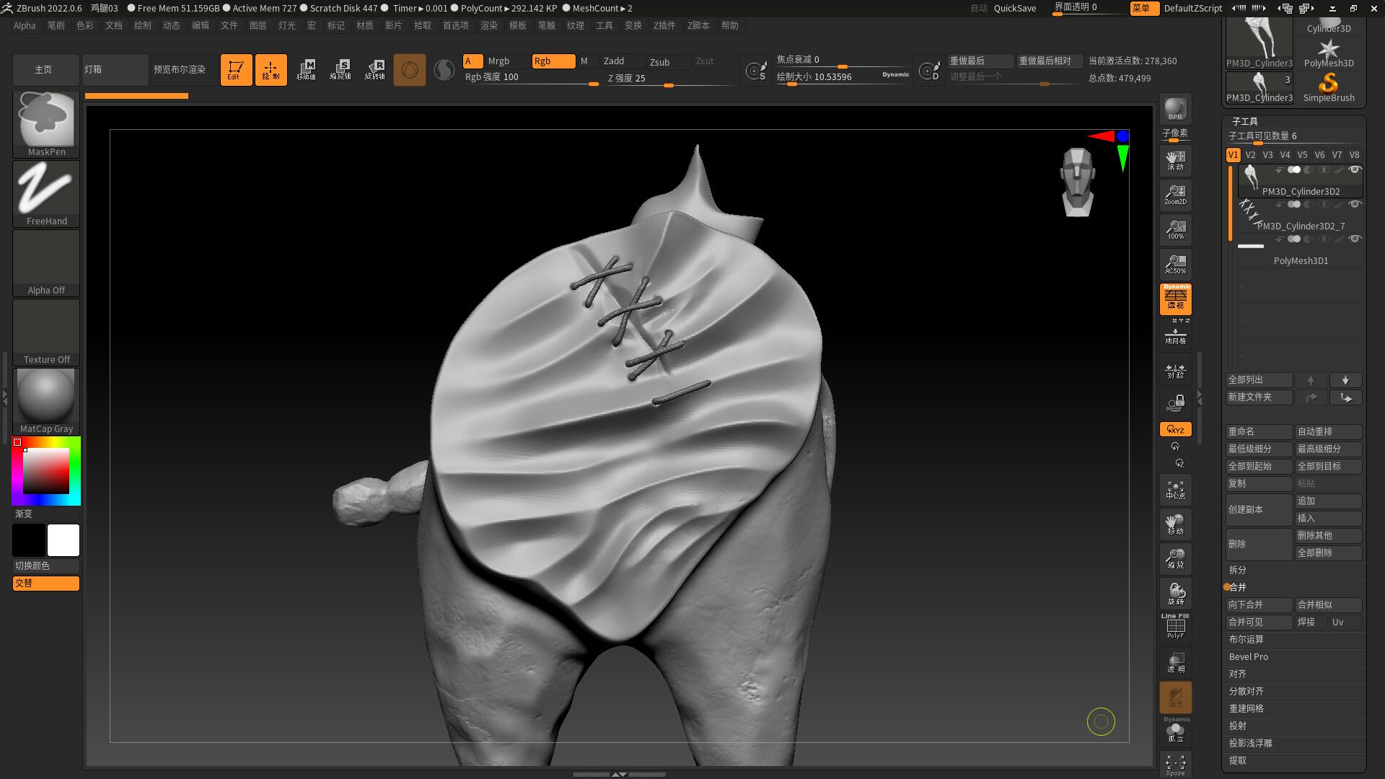The width and height of the screenshot is (1385, 779).
Task: Toggle perspective (透视) mode
Action: [1175, 299]
